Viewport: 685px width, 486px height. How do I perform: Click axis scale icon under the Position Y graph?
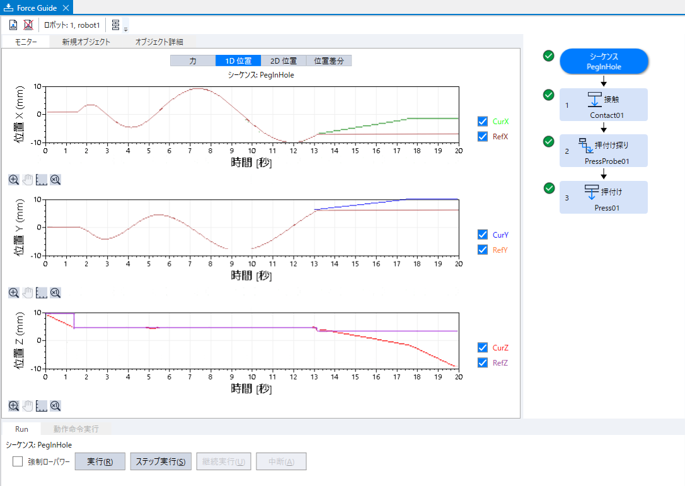42,292
